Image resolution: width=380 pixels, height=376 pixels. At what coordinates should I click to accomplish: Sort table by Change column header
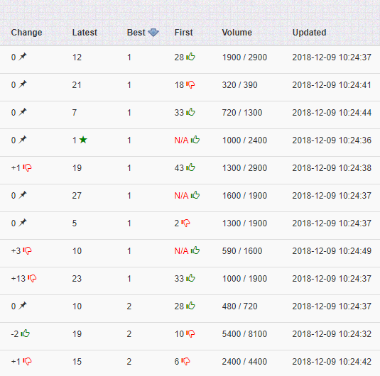(27, 33)
